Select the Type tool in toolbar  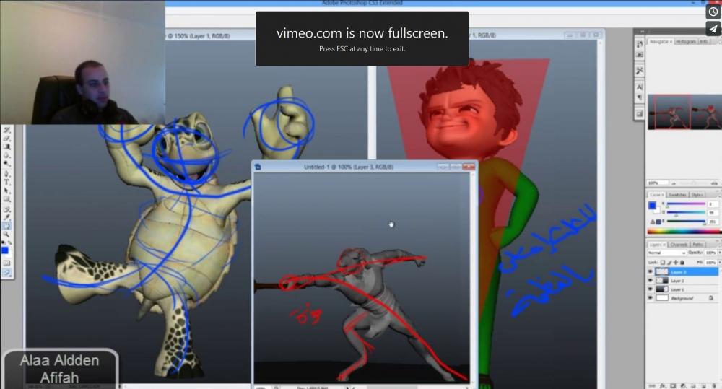[x=6, y=182]
